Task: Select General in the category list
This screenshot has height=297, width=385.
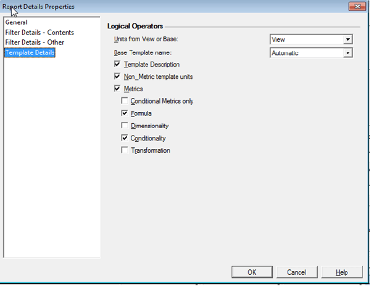Action: (x=16, y=23)
